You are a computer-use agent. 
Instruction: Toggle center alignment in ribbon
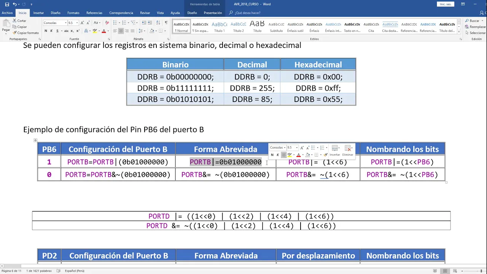point(121,31)
